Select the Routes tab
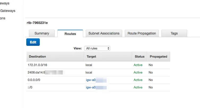The width and height of the screenshot is (200, 108). pos(70,34)
